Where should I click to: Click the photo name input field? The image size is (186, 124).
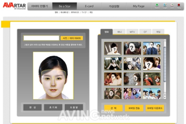[41, 38]
